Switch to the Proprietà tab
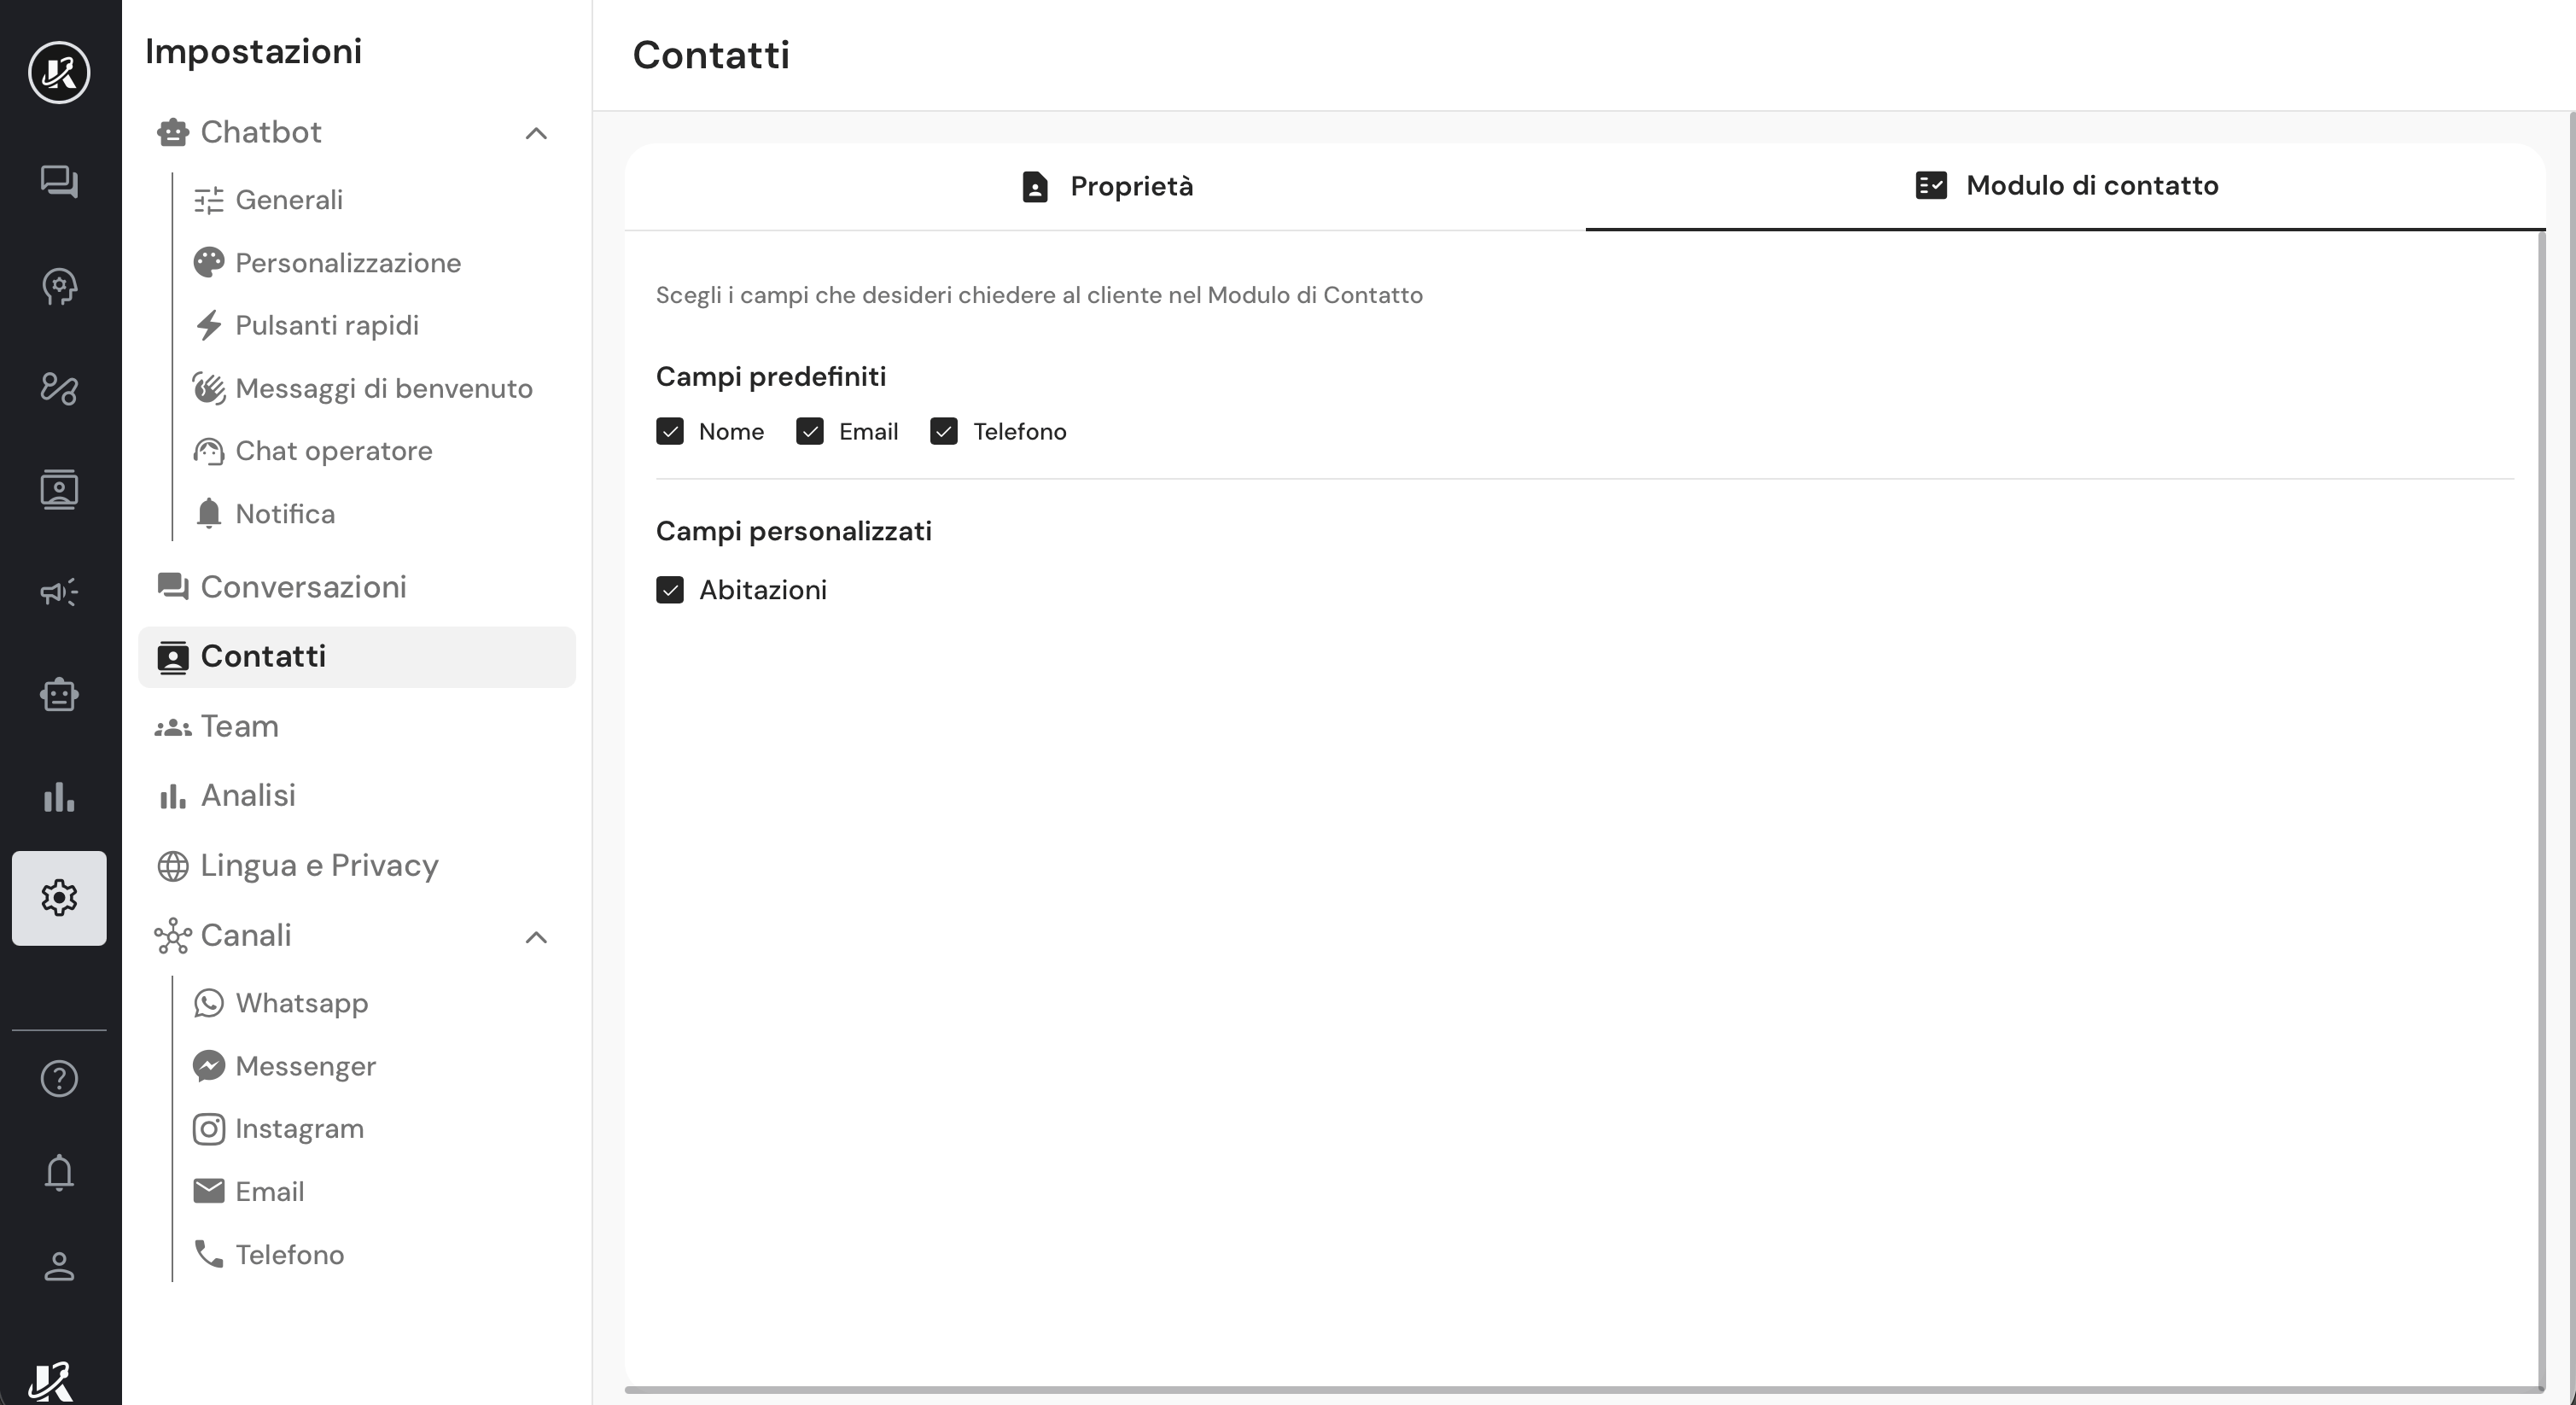The image size is (2576, 1405). pos(1106,186)
